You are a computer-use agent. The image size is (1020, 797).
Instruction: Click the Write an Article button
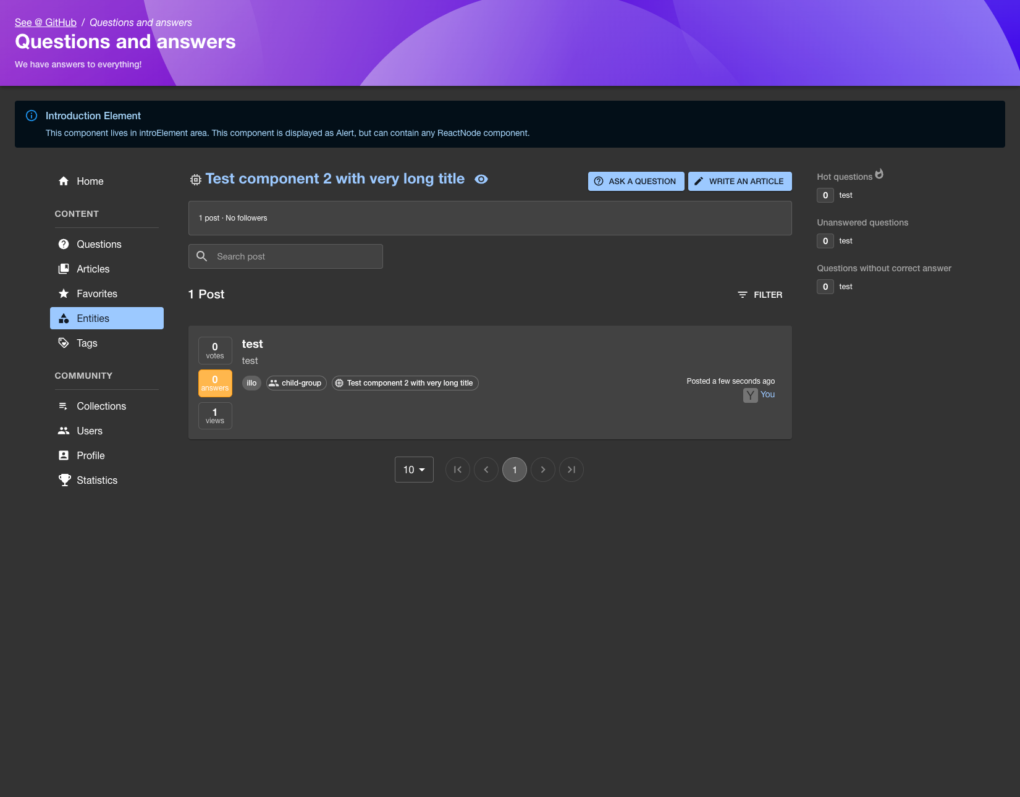pyautogui.click(x=740, y=181)
